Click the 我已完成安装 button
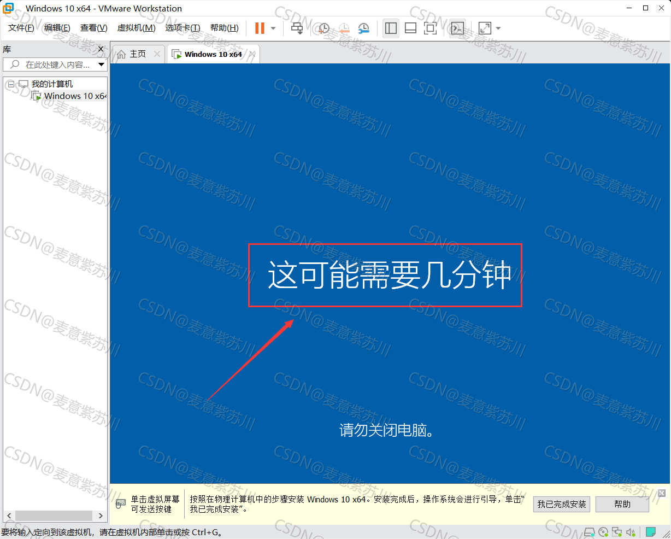This screenshot has height=539, width=671. pyautogui.click(x=562, y=504)
